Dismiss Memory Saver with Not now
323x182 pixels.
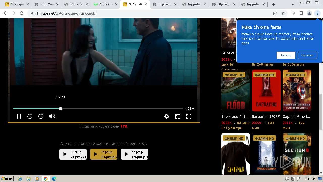click(307, 55)
